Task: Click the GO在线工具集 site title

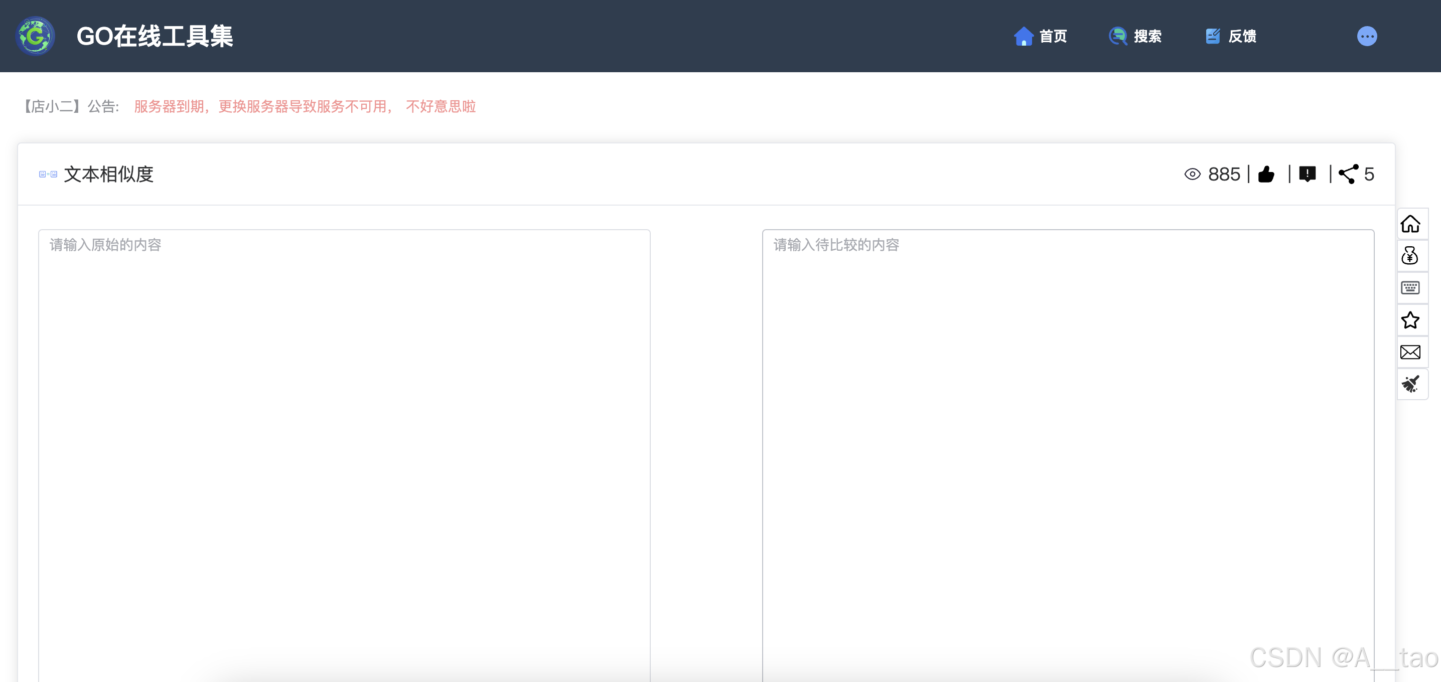Action: click(x=155, y=36)
